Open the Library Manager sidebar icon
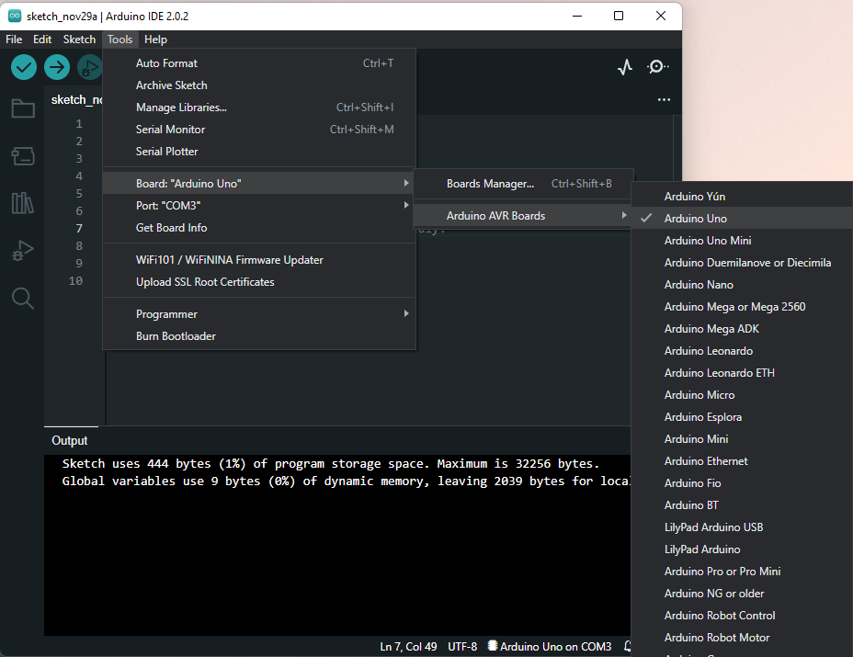This screenshot has width=853, height=657. 23,203
